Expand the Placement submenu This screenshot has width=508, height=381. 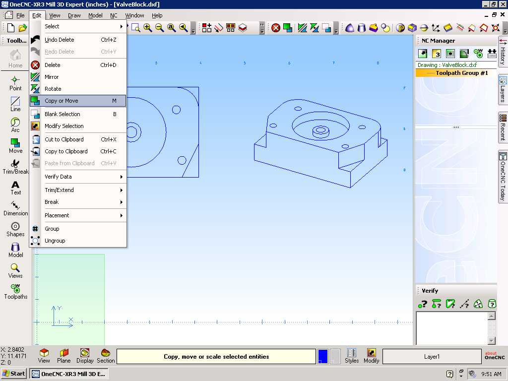[x=78, y=215]
